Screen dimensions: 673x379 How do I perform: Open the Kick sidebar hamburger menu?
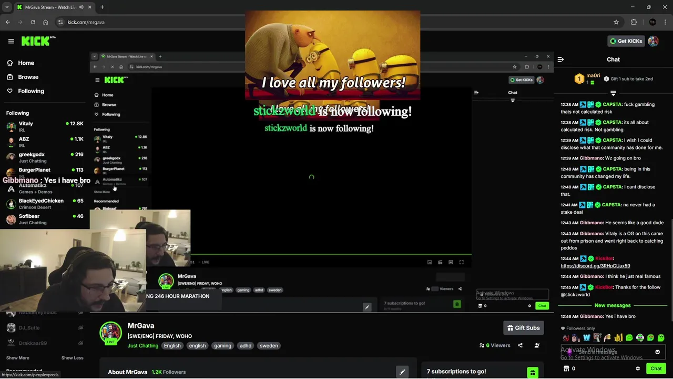coord(11,41)
